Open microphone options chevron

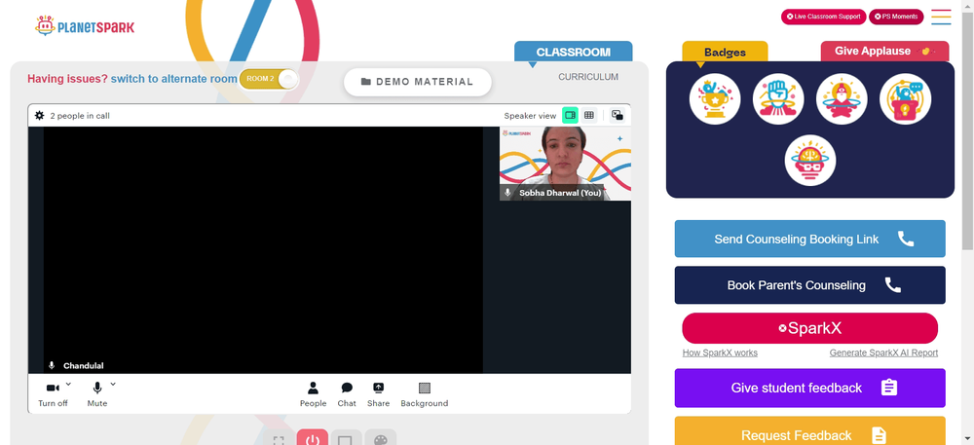113,385
